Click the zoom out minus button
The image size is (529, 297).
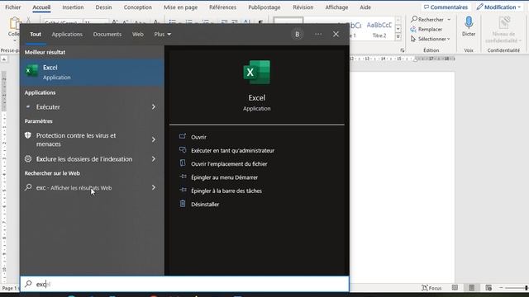[501, 288]
